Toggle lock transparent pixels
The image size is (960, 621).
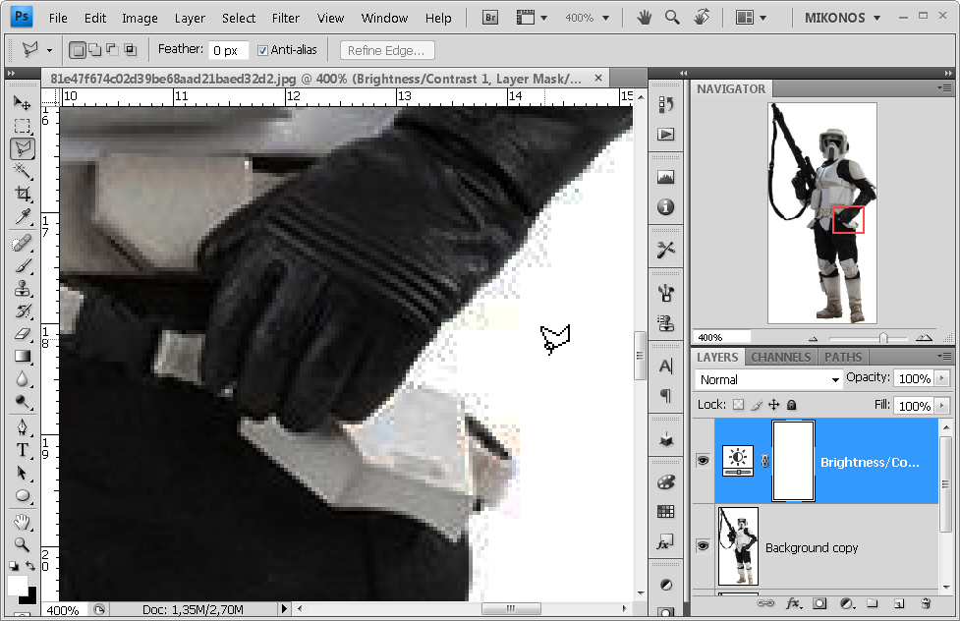point(738,405)
